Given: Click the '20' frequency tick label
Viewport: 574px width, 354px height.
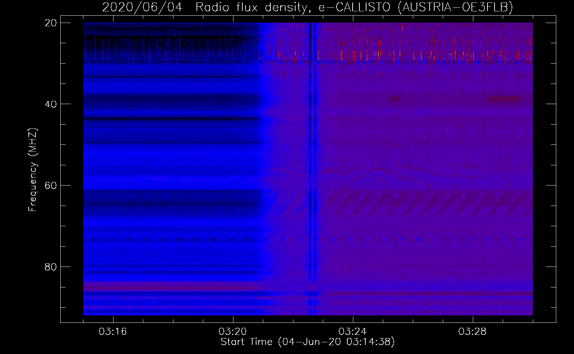Looking at the screenshot, I should tap(51, 23).
